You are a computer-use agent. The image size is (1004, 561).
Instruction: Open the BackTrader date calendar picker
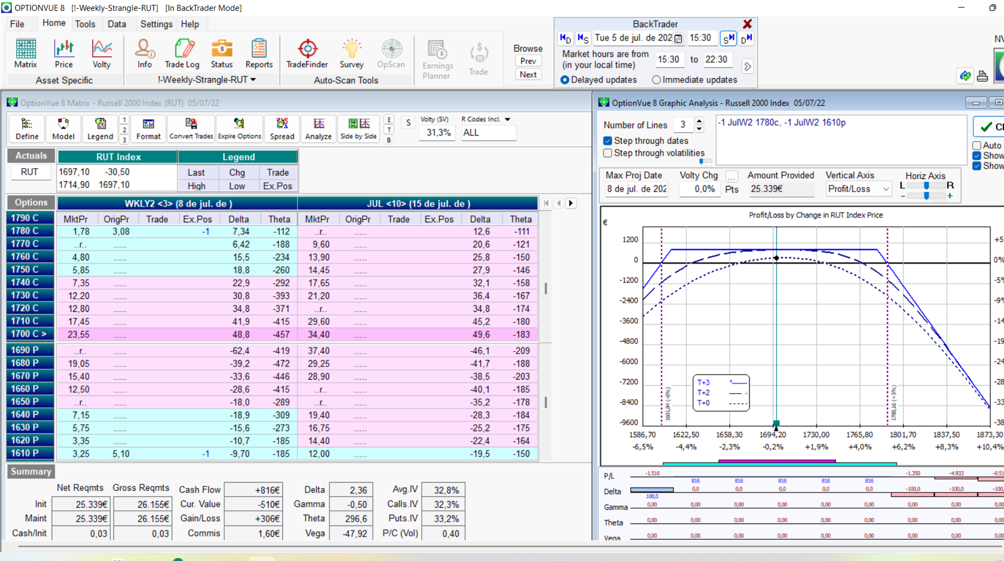[678, 38]
